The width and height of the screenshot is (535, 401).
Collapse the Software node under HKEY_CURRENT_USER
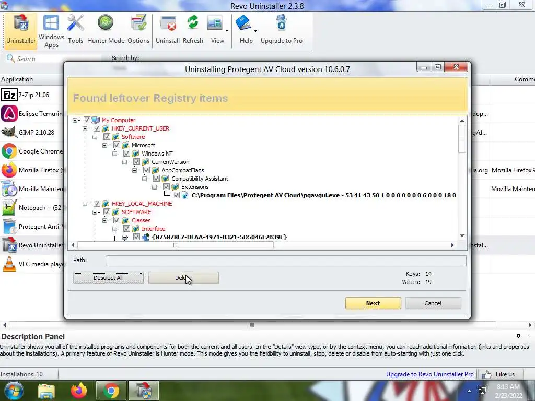click(95, 137)
